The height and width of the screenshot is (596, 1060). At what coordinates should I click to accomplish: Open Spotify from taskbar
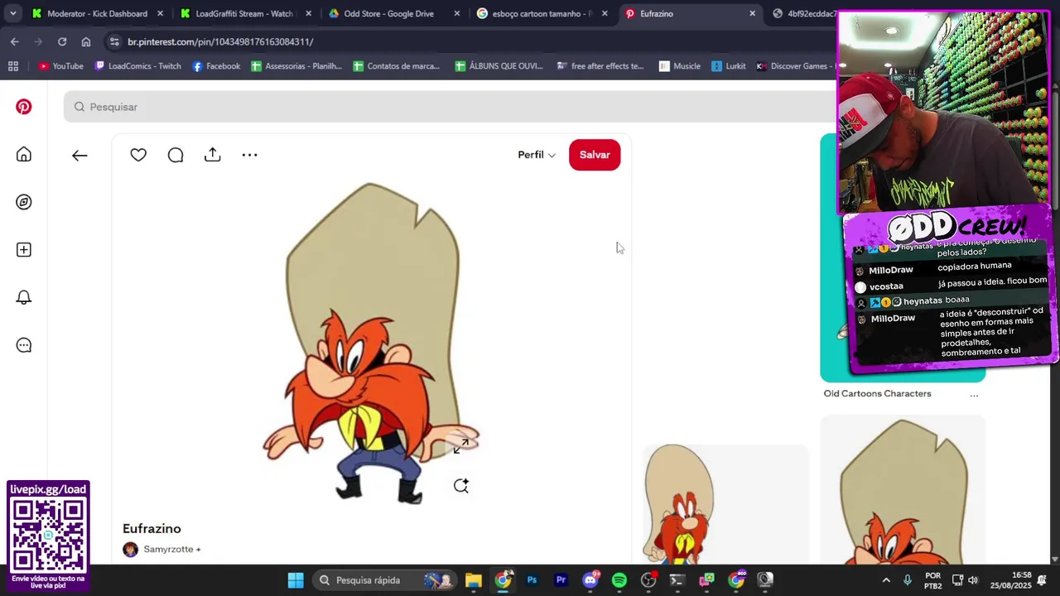(x=619, y=580)
